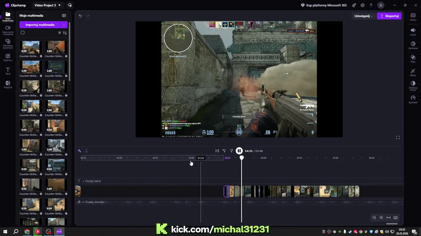Enter fullscreen preview mode
This screenshot has width=421, height=236.
pyautogui.click(x=398, y=137)
